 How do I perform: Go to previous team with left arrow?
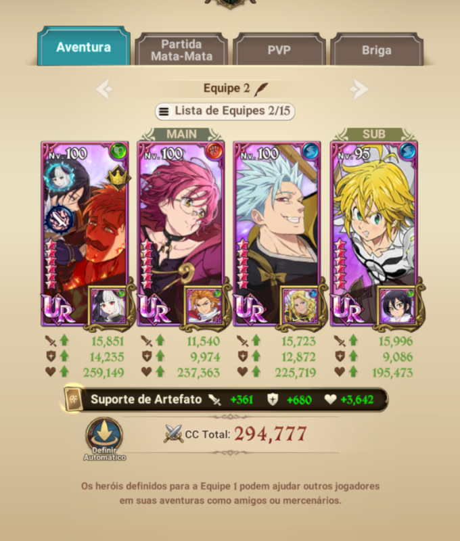(x=104, y=89)
